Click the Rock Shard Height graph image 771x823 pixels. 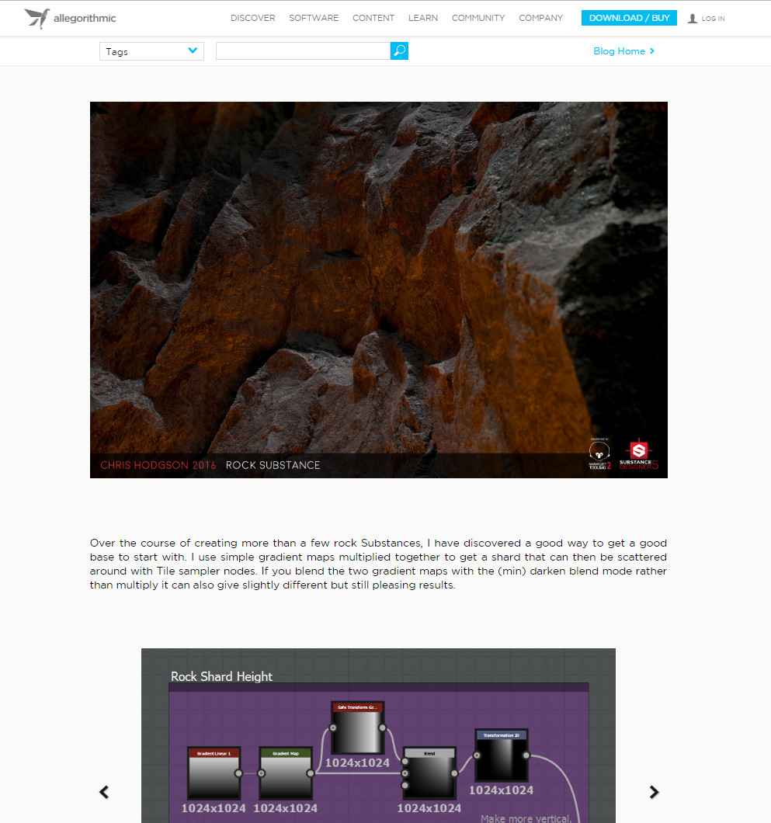(378, 736)
